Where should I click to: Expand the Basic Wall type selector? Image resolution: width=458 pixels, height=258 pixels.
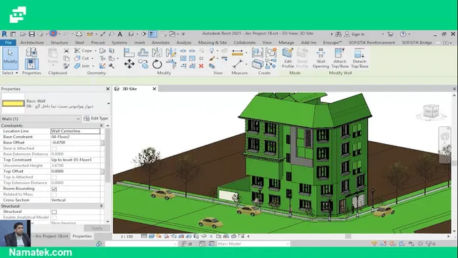108,103
